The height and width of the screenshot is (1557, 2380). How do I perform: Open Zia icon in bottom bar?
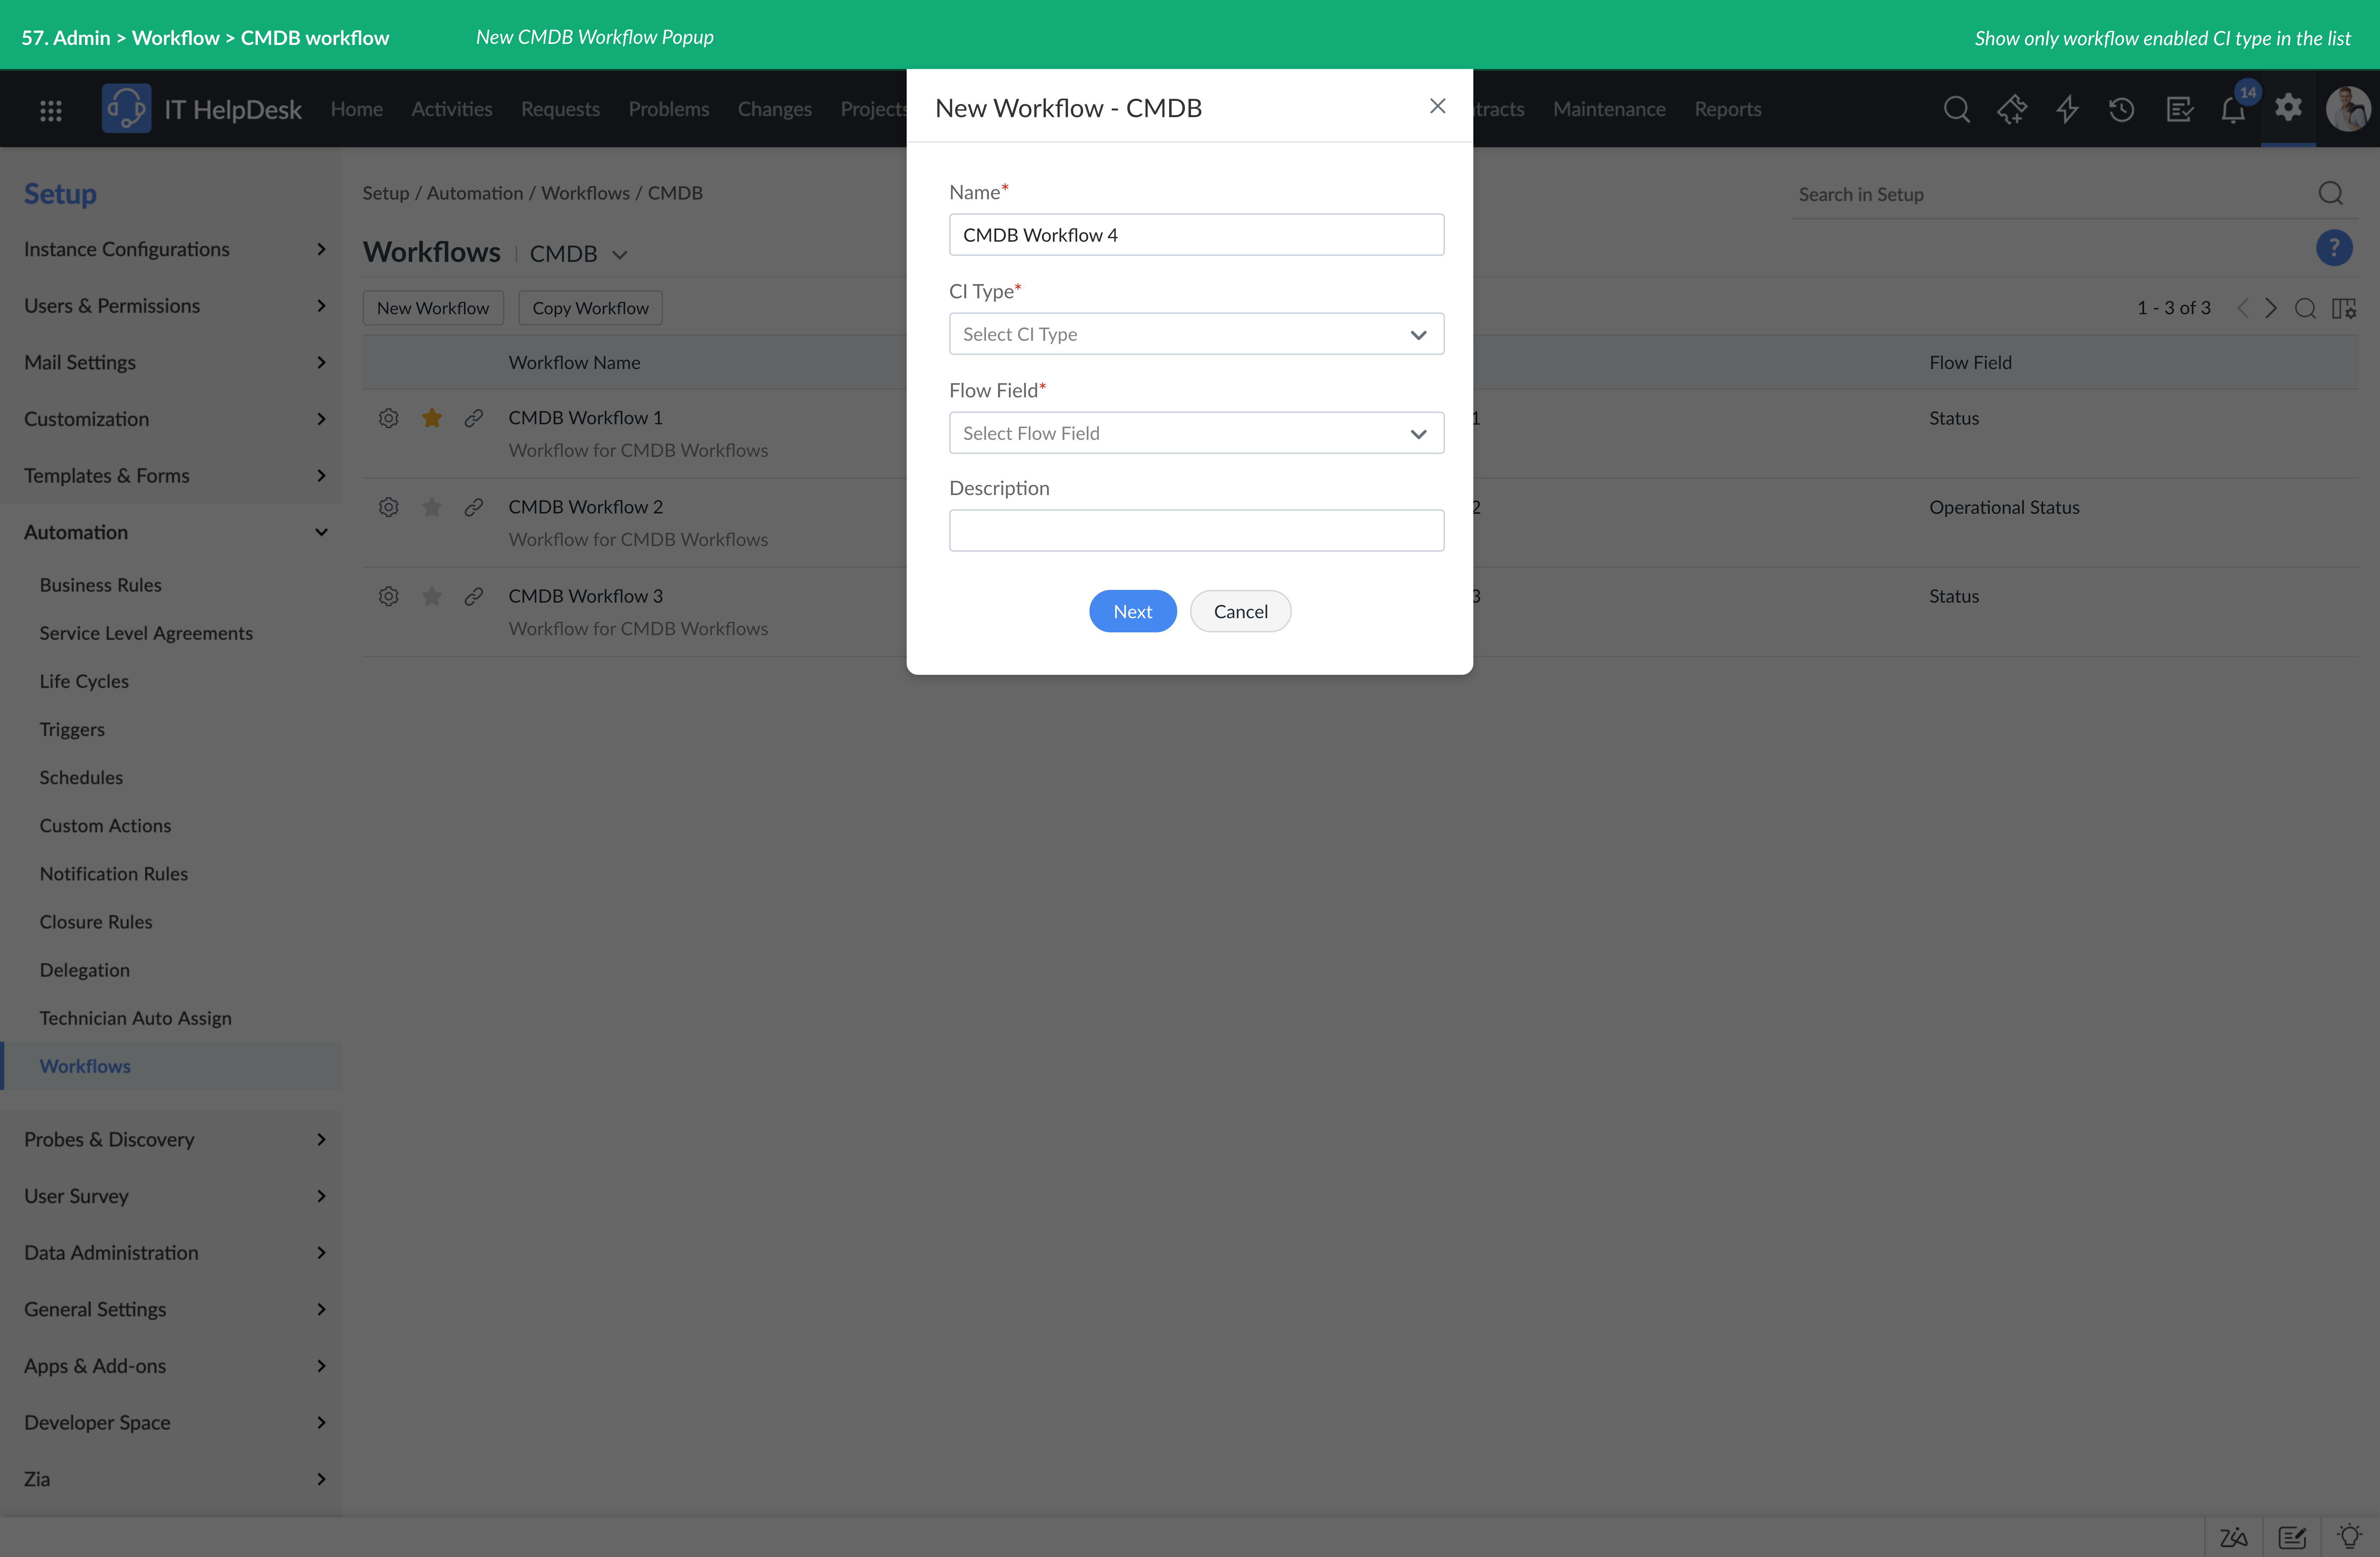(x=2233, y=1537)
